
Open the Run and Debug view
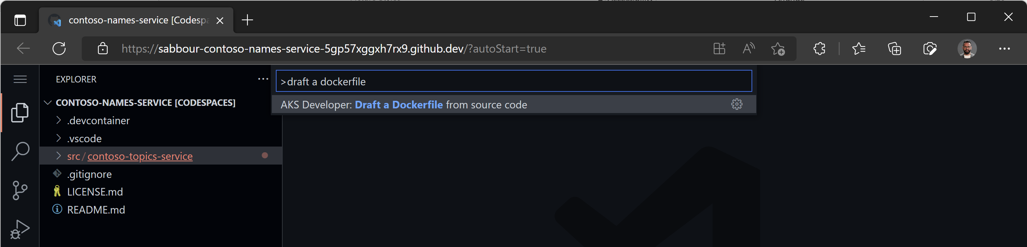20,229
